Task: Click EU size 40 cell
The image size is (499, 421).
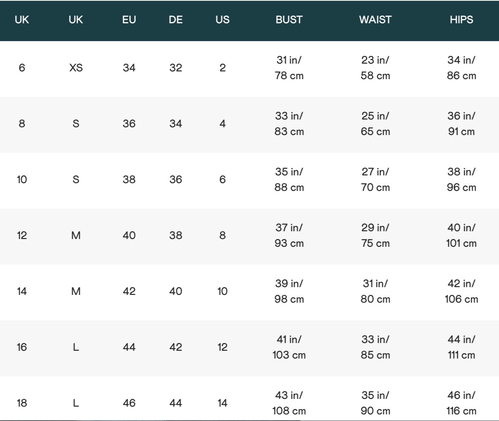Action: 129,236
